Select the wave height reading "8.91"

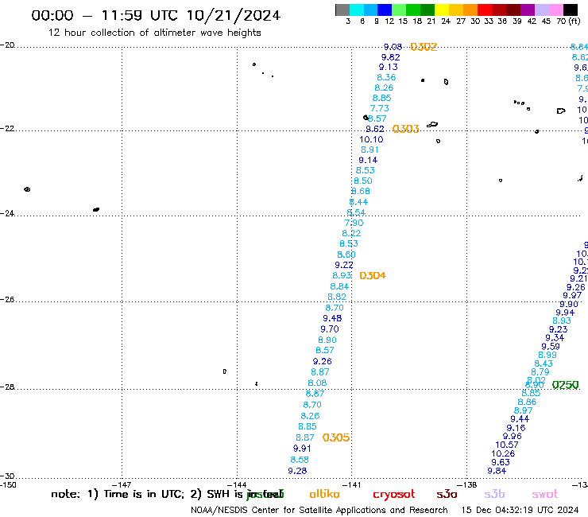pyautogui.click(x=369, y=150)
